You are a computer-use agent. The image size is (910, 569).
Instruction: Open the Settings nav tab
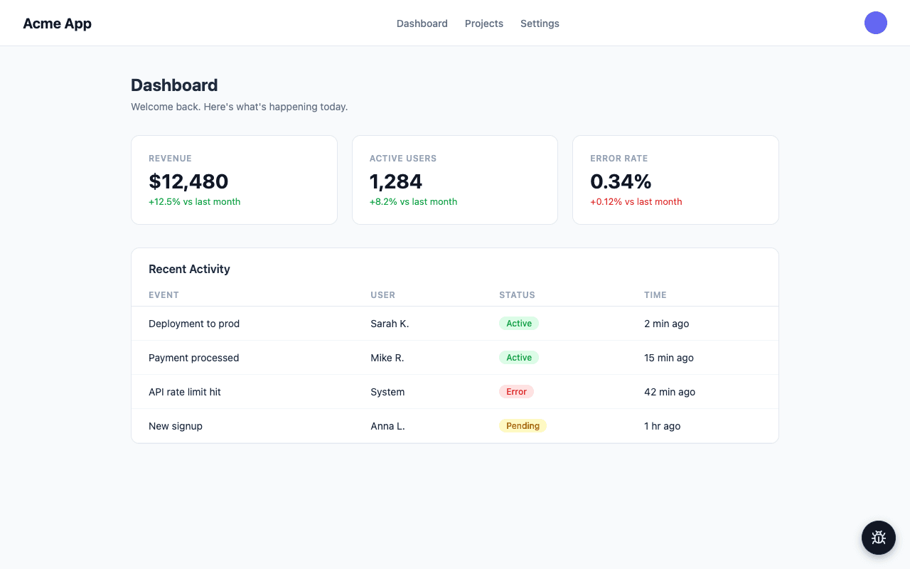click(x=540, y=23)
